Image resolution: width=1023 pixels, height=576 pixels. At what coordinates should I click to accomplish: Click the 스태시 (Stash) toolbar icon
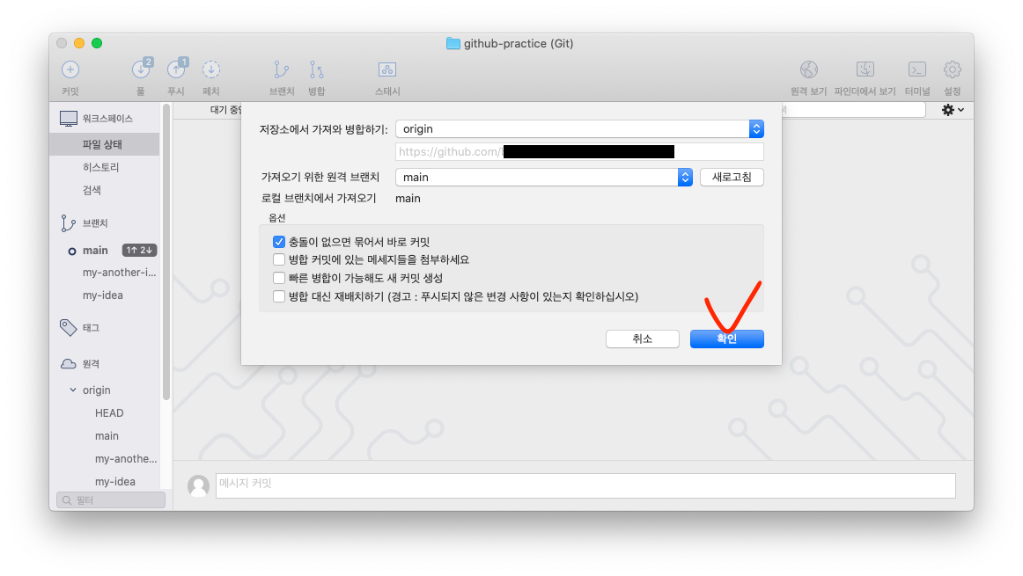387,69
